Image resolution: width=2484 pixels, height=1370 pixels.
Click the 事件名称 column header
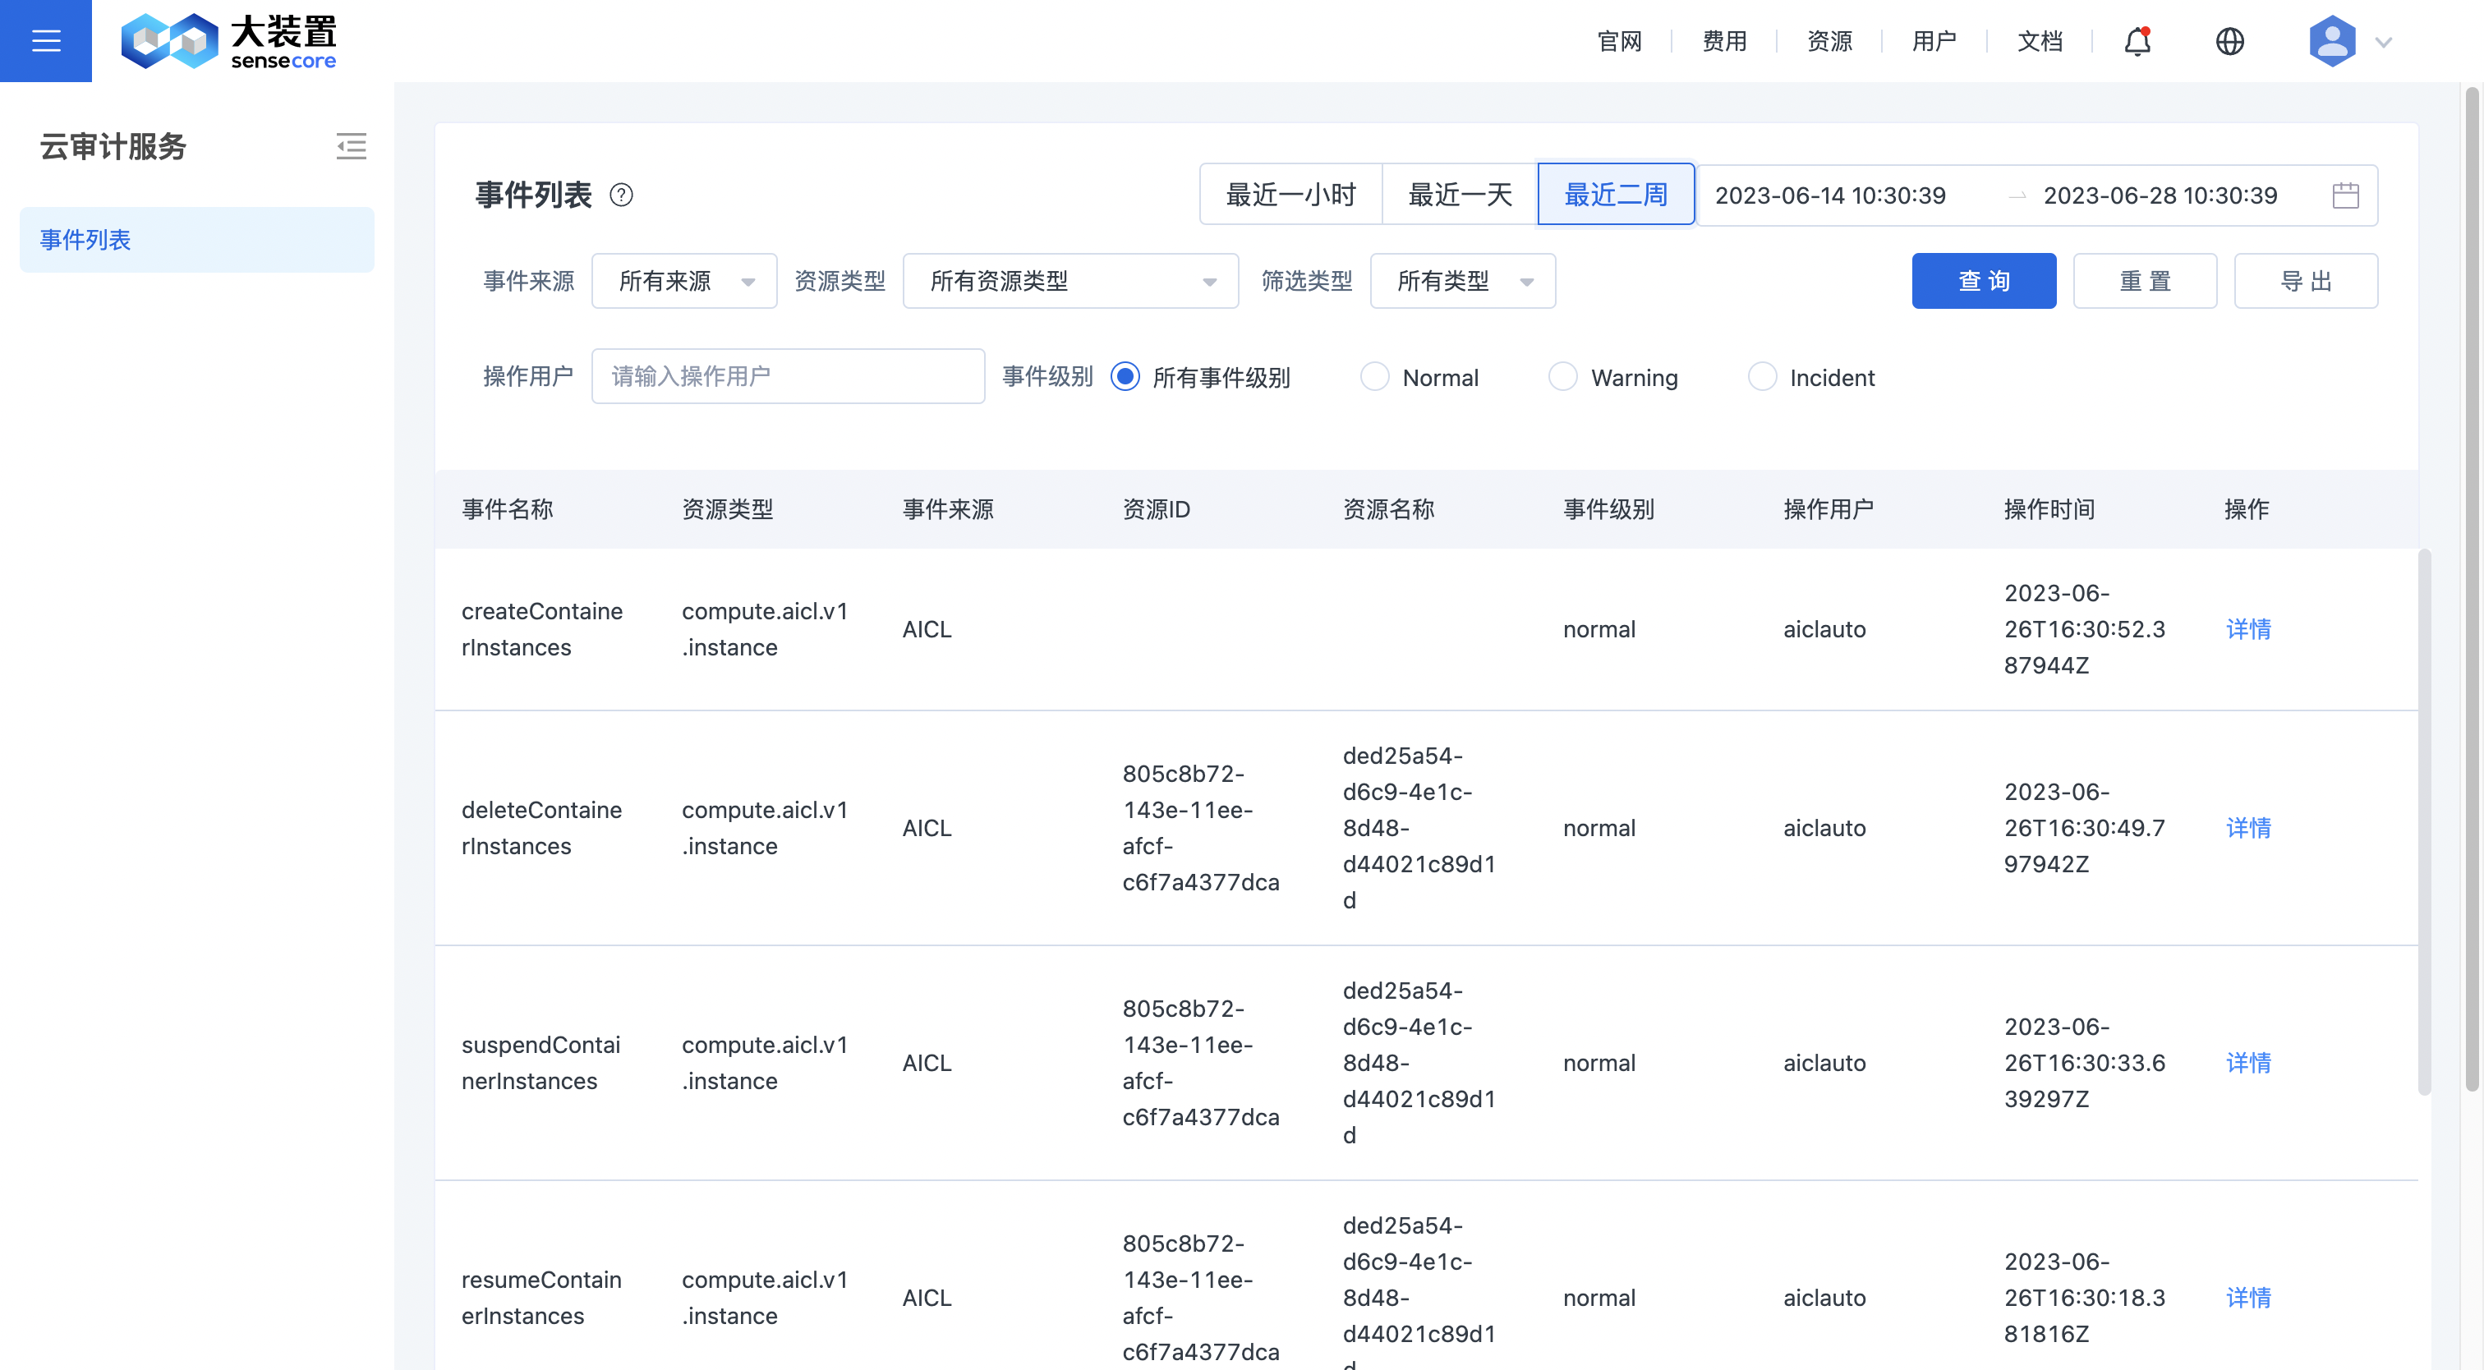pos(507,509)
